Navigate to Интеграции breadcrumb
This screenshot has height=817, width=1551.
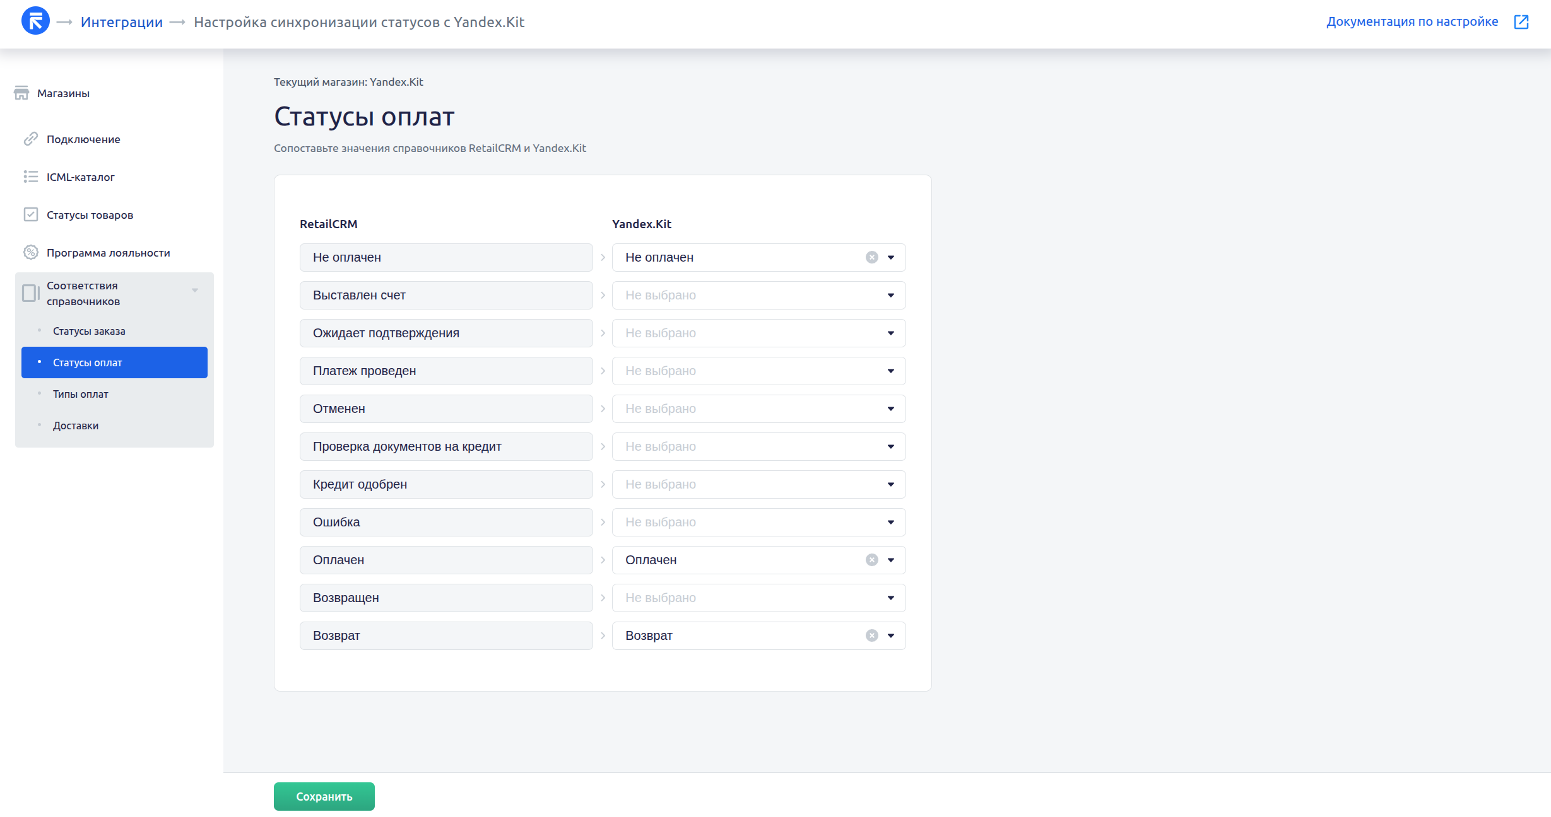(x=122, y=22)
